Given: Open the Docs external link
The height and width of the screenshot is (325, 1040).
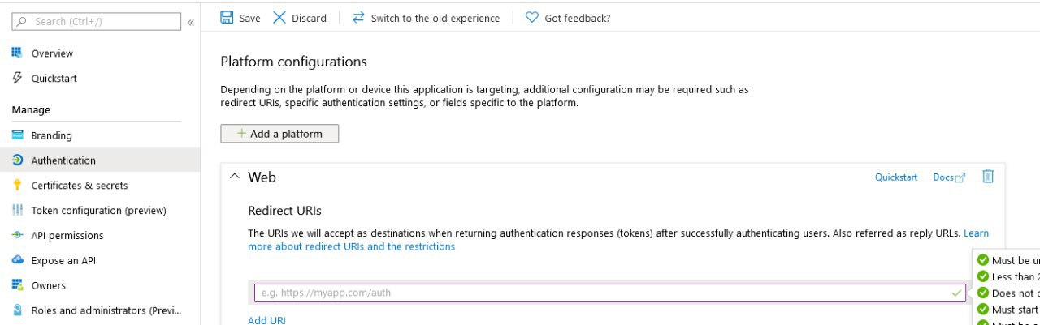Looking at the screenshot, I should point(949,177).
